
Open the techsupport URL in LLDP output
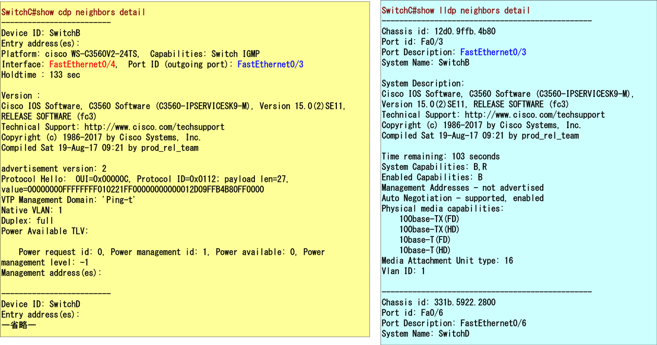[x=534, y=115]
